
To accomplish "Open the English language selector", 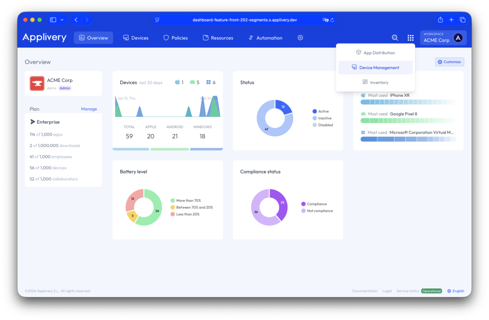I will (456, 291).
